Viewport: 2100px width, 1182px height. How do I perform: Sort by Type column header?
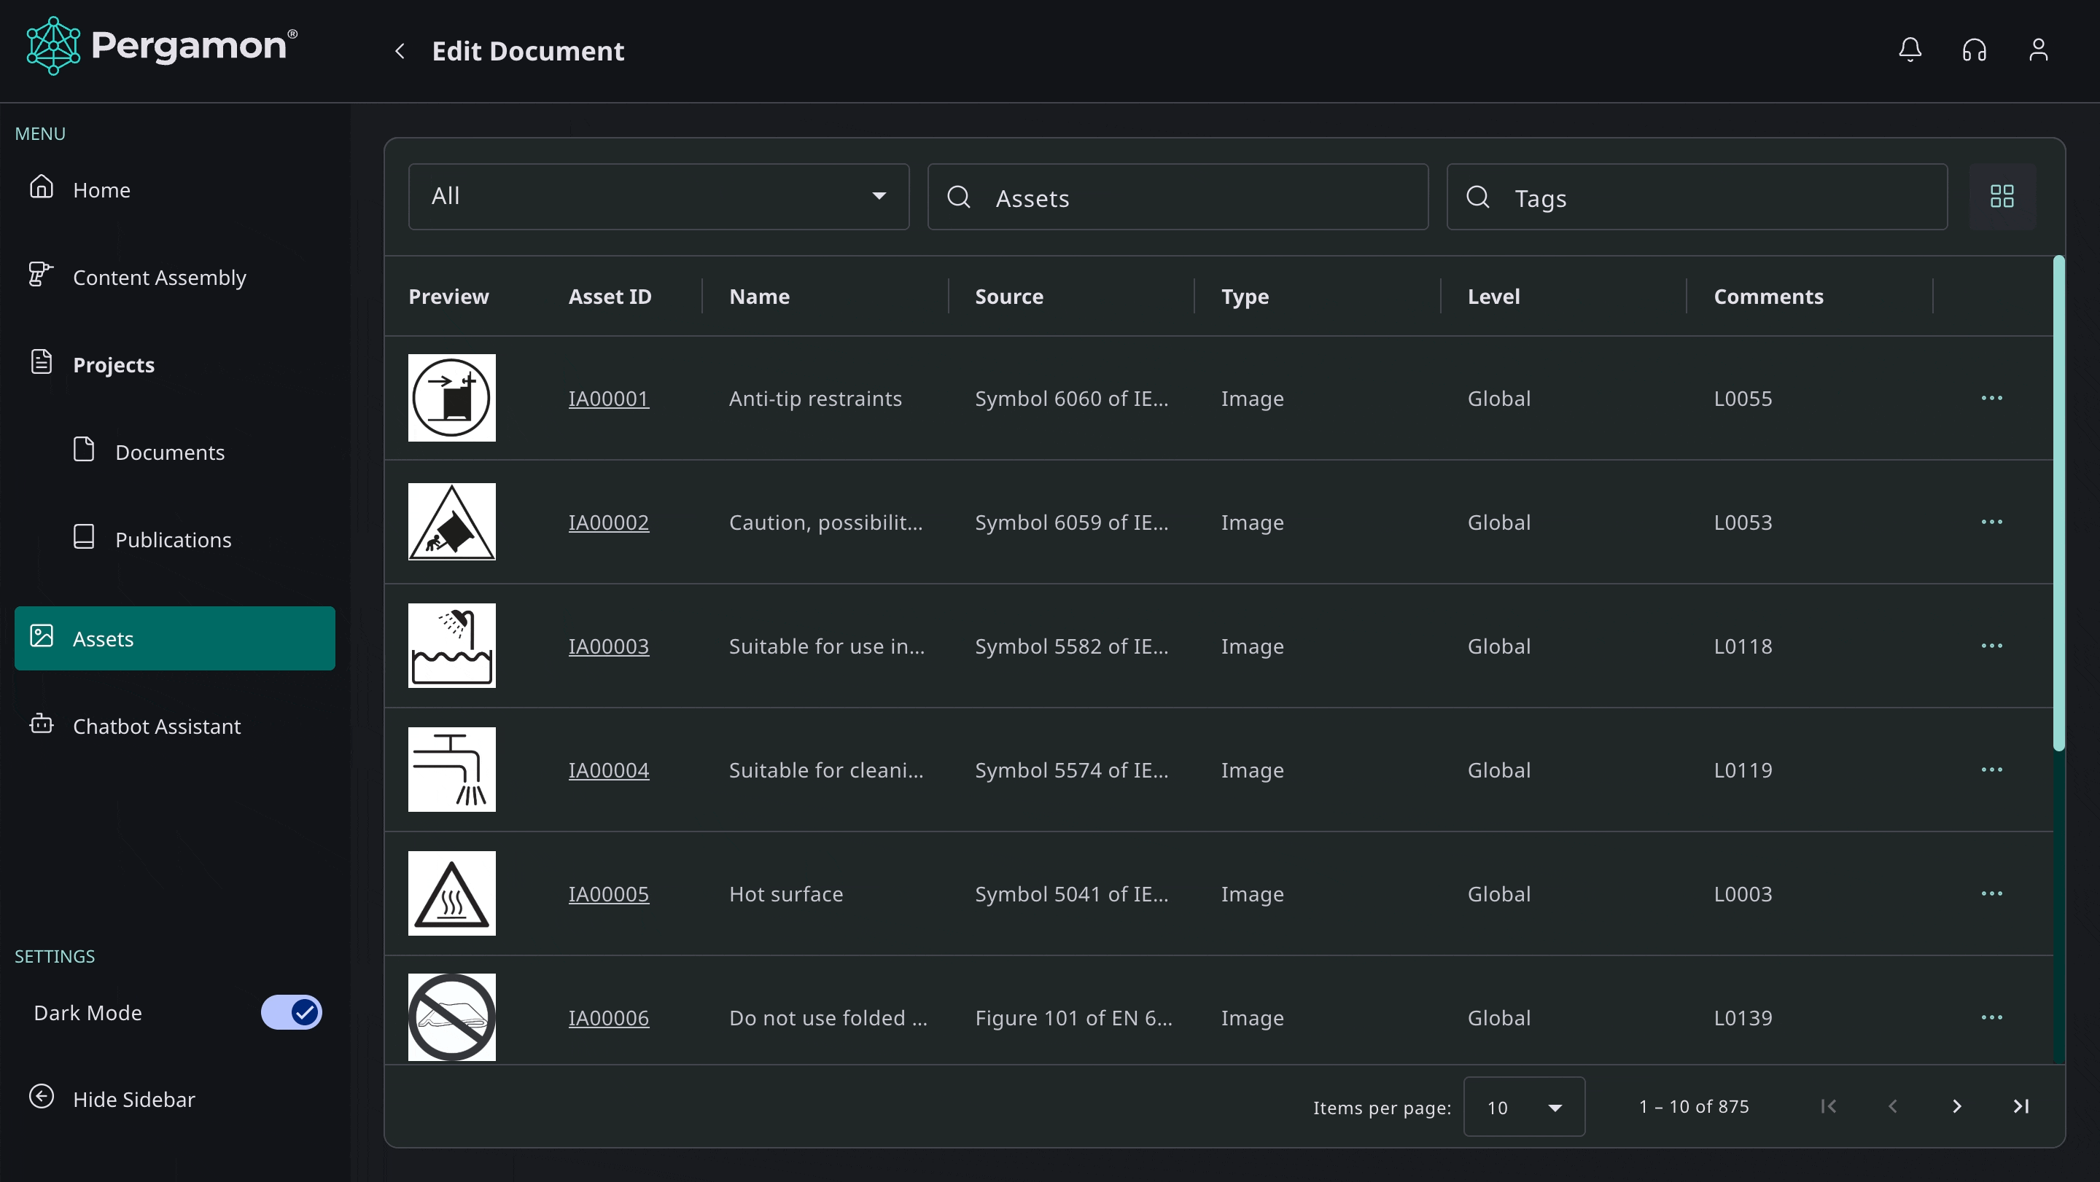1245,297
